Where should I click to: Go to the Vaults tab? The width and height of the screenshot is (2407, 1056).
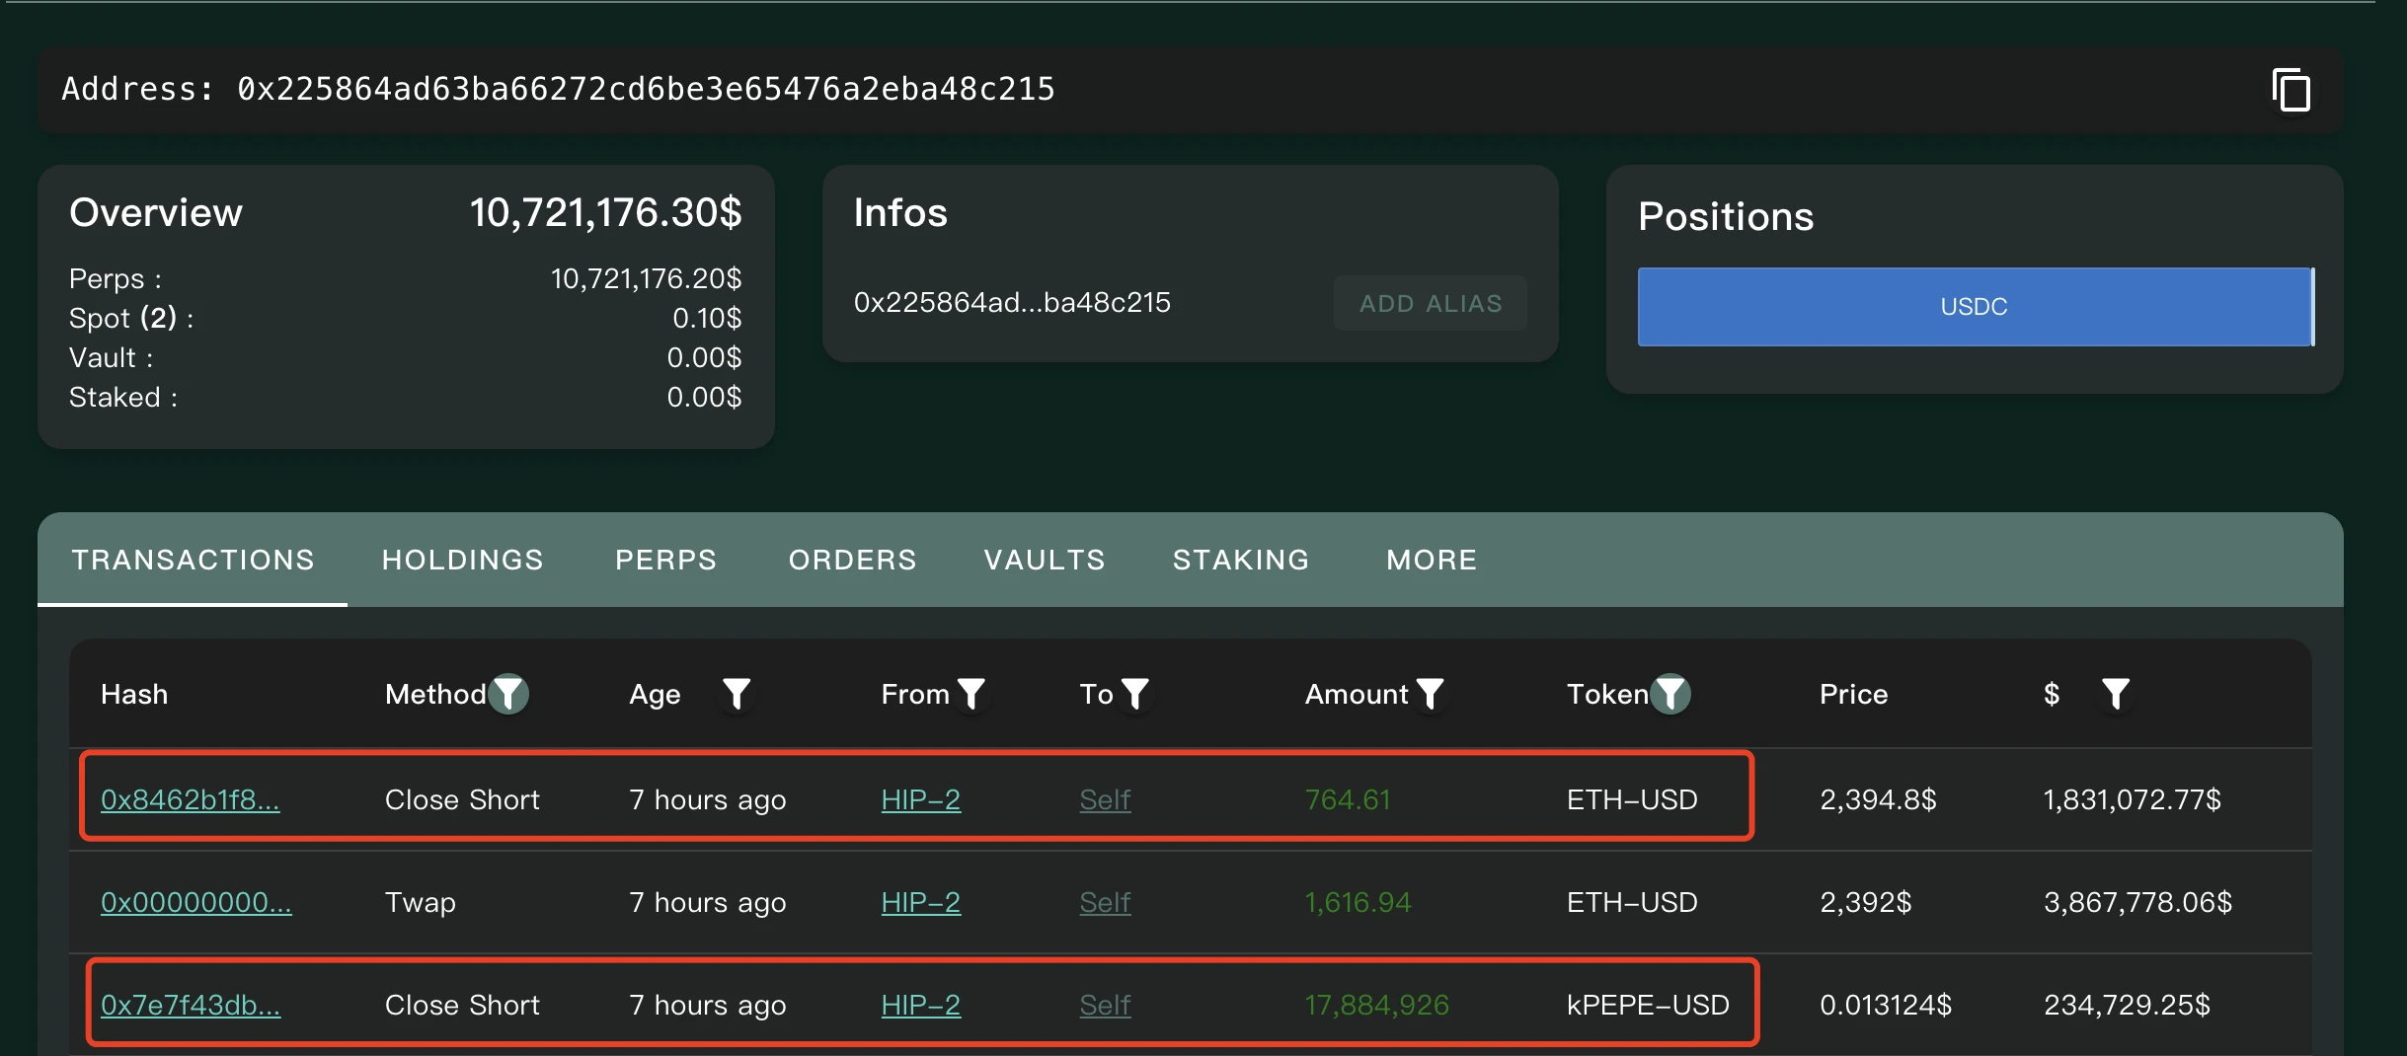1045,560
